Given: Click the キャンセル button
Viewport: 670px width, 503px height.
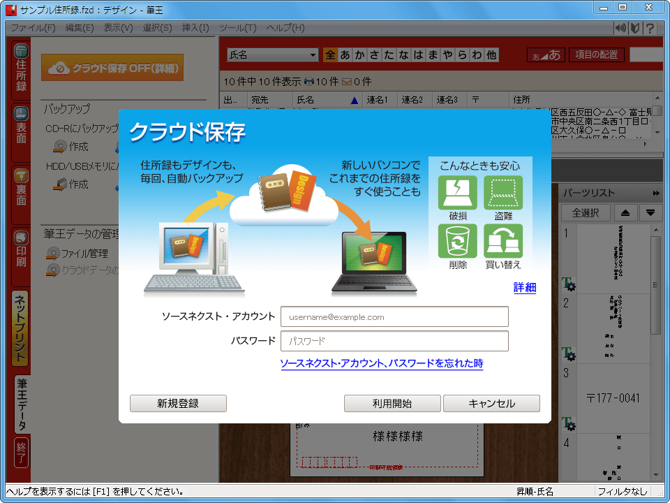Looking at the screenshot, I should (491, 403).
